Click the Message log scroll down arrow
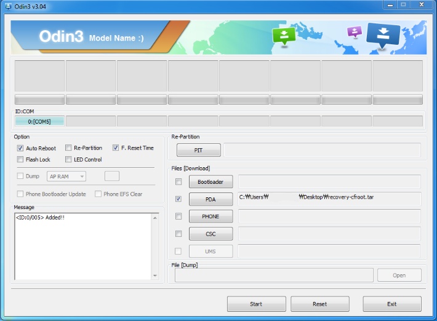 (x=155, y=275)
